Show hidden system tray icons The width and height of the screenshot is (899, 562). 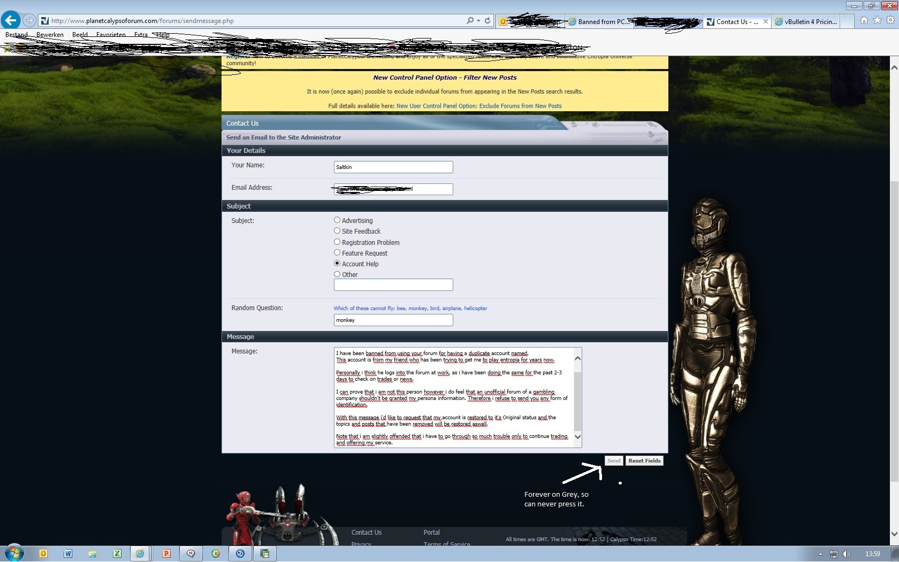tap(820, 554)
